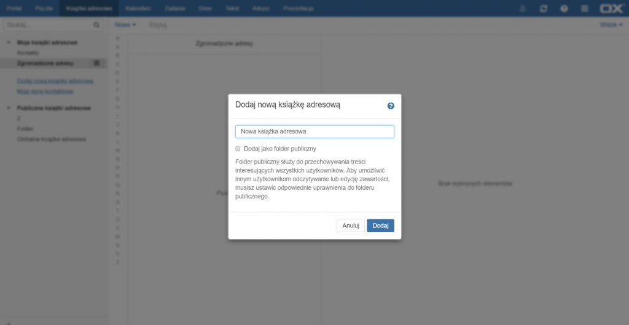Viewport: 629px width, 325px height.
Task: Open the help icon in the top navigation bar
Action: (x=564, y=9)
